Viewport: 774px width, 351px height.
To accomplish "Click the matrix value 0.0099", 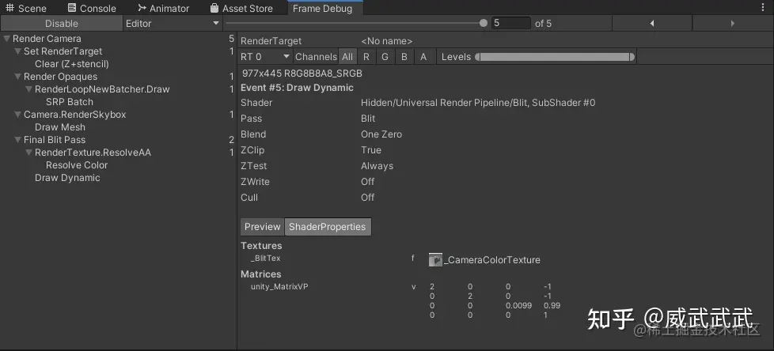I will (519, 305).
